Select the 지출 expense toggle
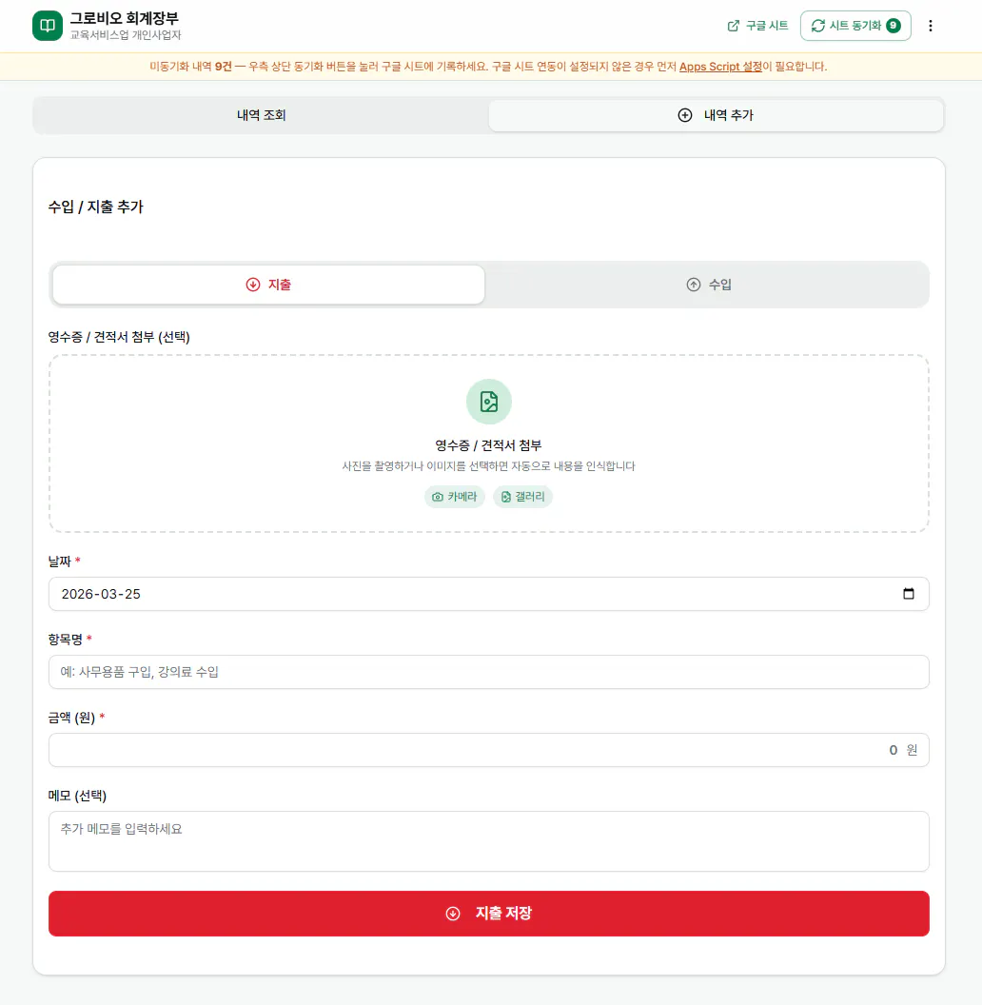Viewport: 982px width, 1005px height. [x=267, y=284]
